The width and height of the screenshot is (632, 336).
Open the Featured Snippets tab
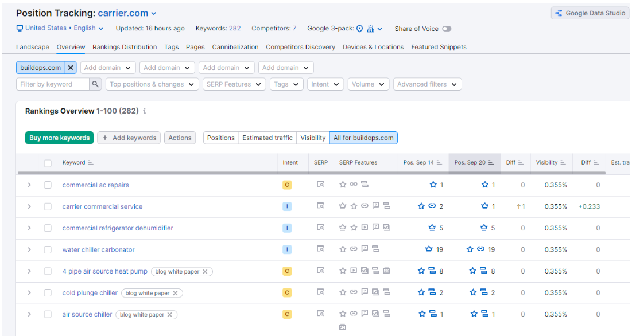pyautogui.click(x=439, y=47)
